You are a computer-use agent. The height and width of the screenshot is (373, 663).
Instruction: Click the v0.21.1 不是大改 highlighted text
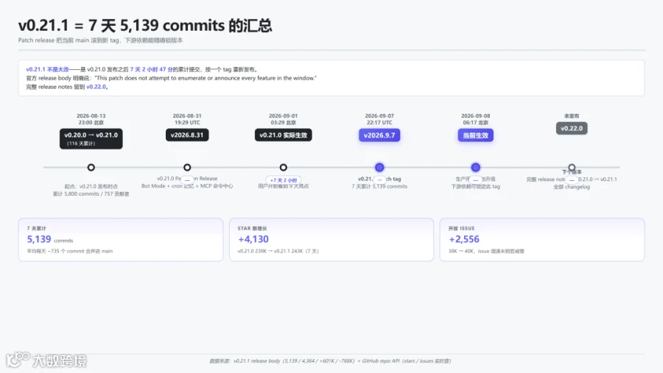[47, 69]
